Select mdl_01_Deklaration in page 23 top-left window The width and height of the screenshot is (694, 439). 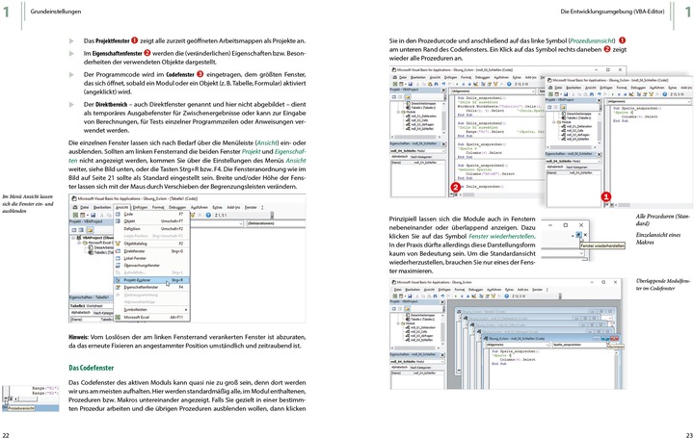(x=421, y=116)
